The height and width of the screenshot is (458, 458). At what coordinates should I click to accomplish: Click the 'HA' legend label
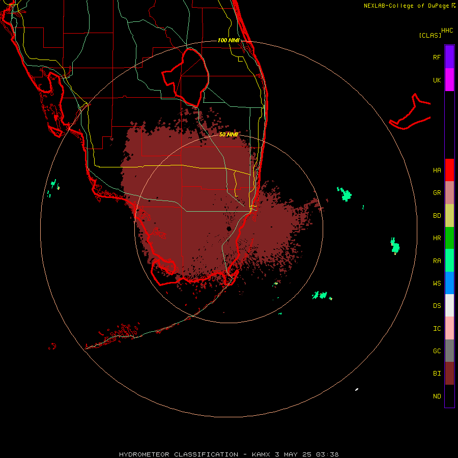(437, 170)
